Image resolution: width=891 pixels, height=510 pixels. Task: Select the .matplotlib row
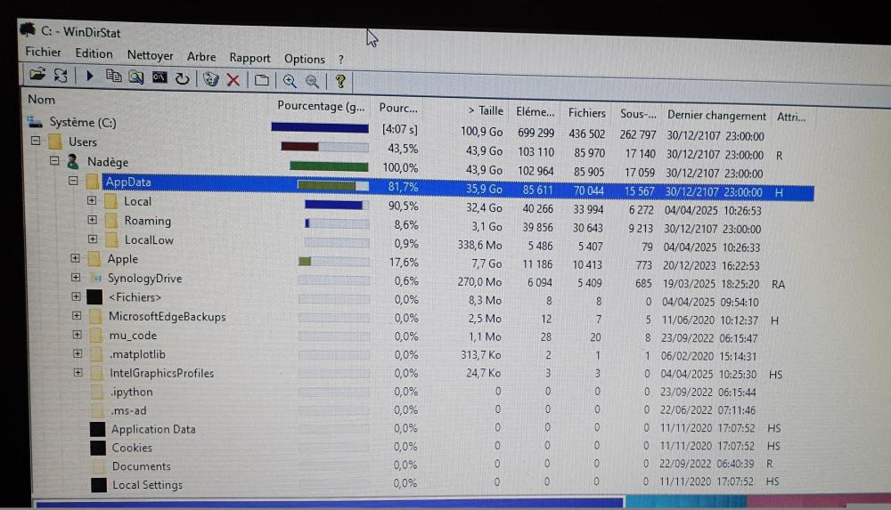pyautogui.click(x=137, y=354)
